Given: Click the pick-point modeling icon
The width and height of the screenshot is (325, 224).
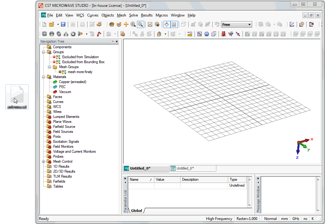Looking at the screenshot, I should coord(159,34).
